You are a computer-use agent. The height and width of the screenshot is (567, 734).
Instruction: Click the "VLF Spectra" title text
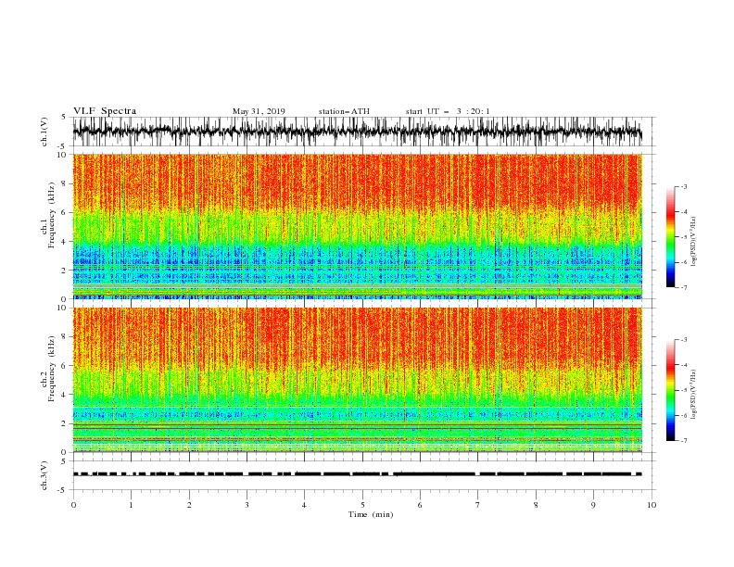click(x=105, y=111)
